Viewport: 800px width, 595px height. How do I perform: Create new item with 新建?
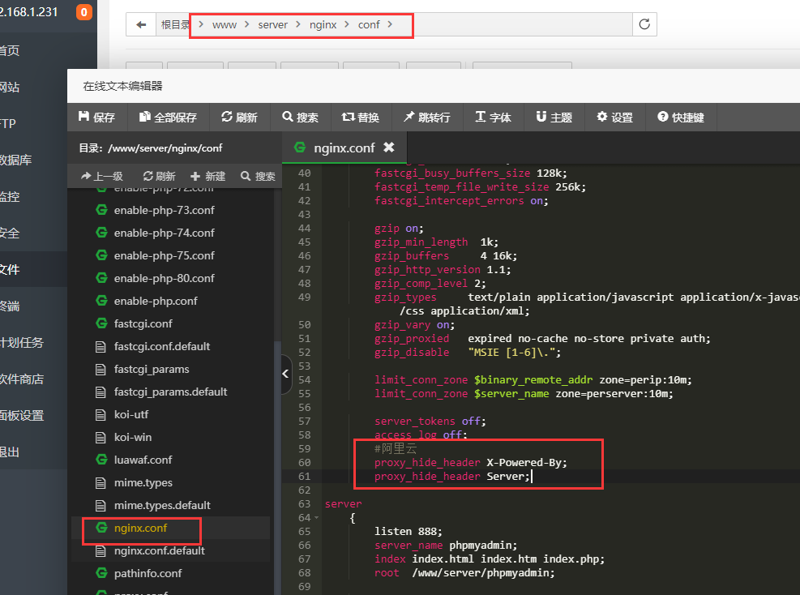(208, 176)
